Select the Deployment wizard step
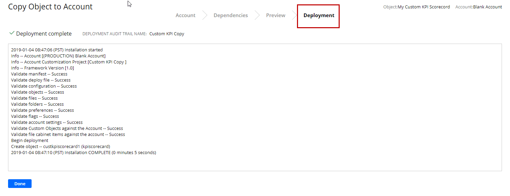 coord(319,15)
